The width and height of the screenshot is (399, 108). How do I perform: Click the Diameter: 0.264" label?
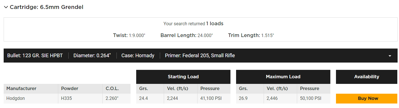click(x=92, y=56)
